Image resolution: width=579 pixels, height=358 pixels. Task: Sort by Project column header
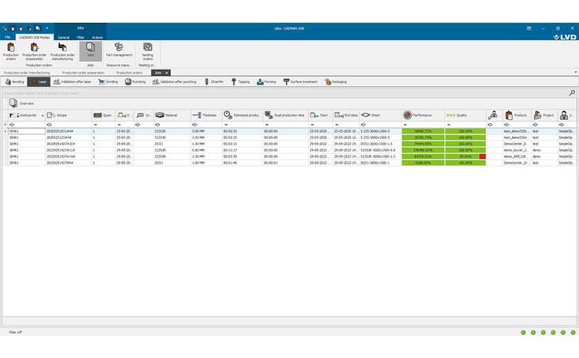click(x=545, y=116)
